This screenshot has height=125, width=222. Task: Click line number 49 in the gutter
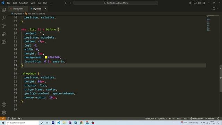click(x=15, y=29)
